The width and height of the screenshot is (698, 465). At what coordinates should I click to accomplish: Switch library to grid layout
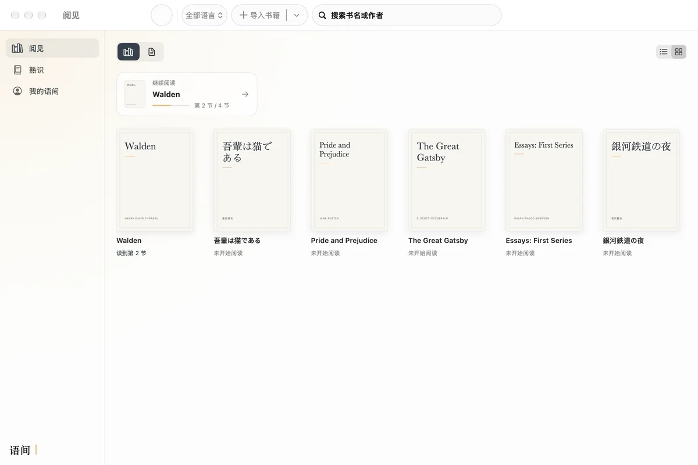(679, 52)
